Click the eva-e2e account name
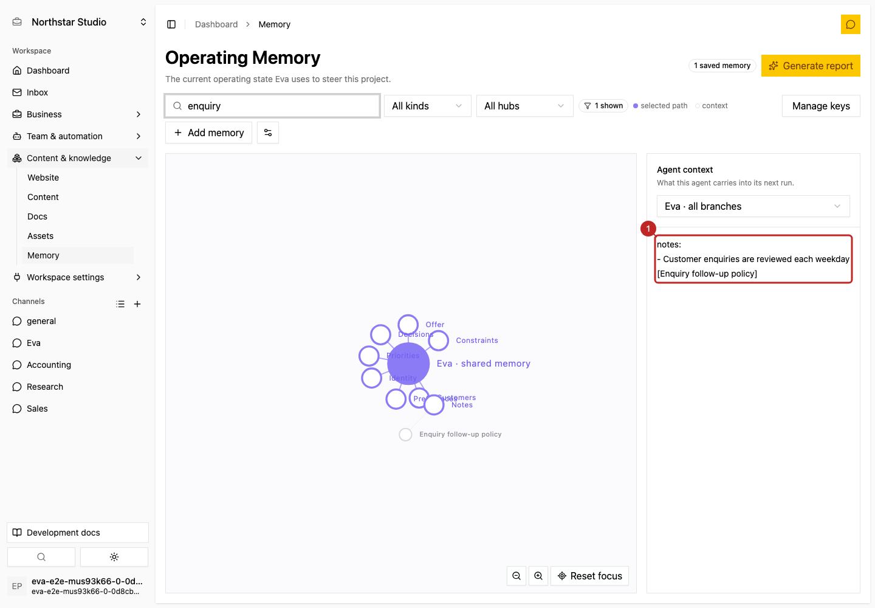 [x=87, y=581]
